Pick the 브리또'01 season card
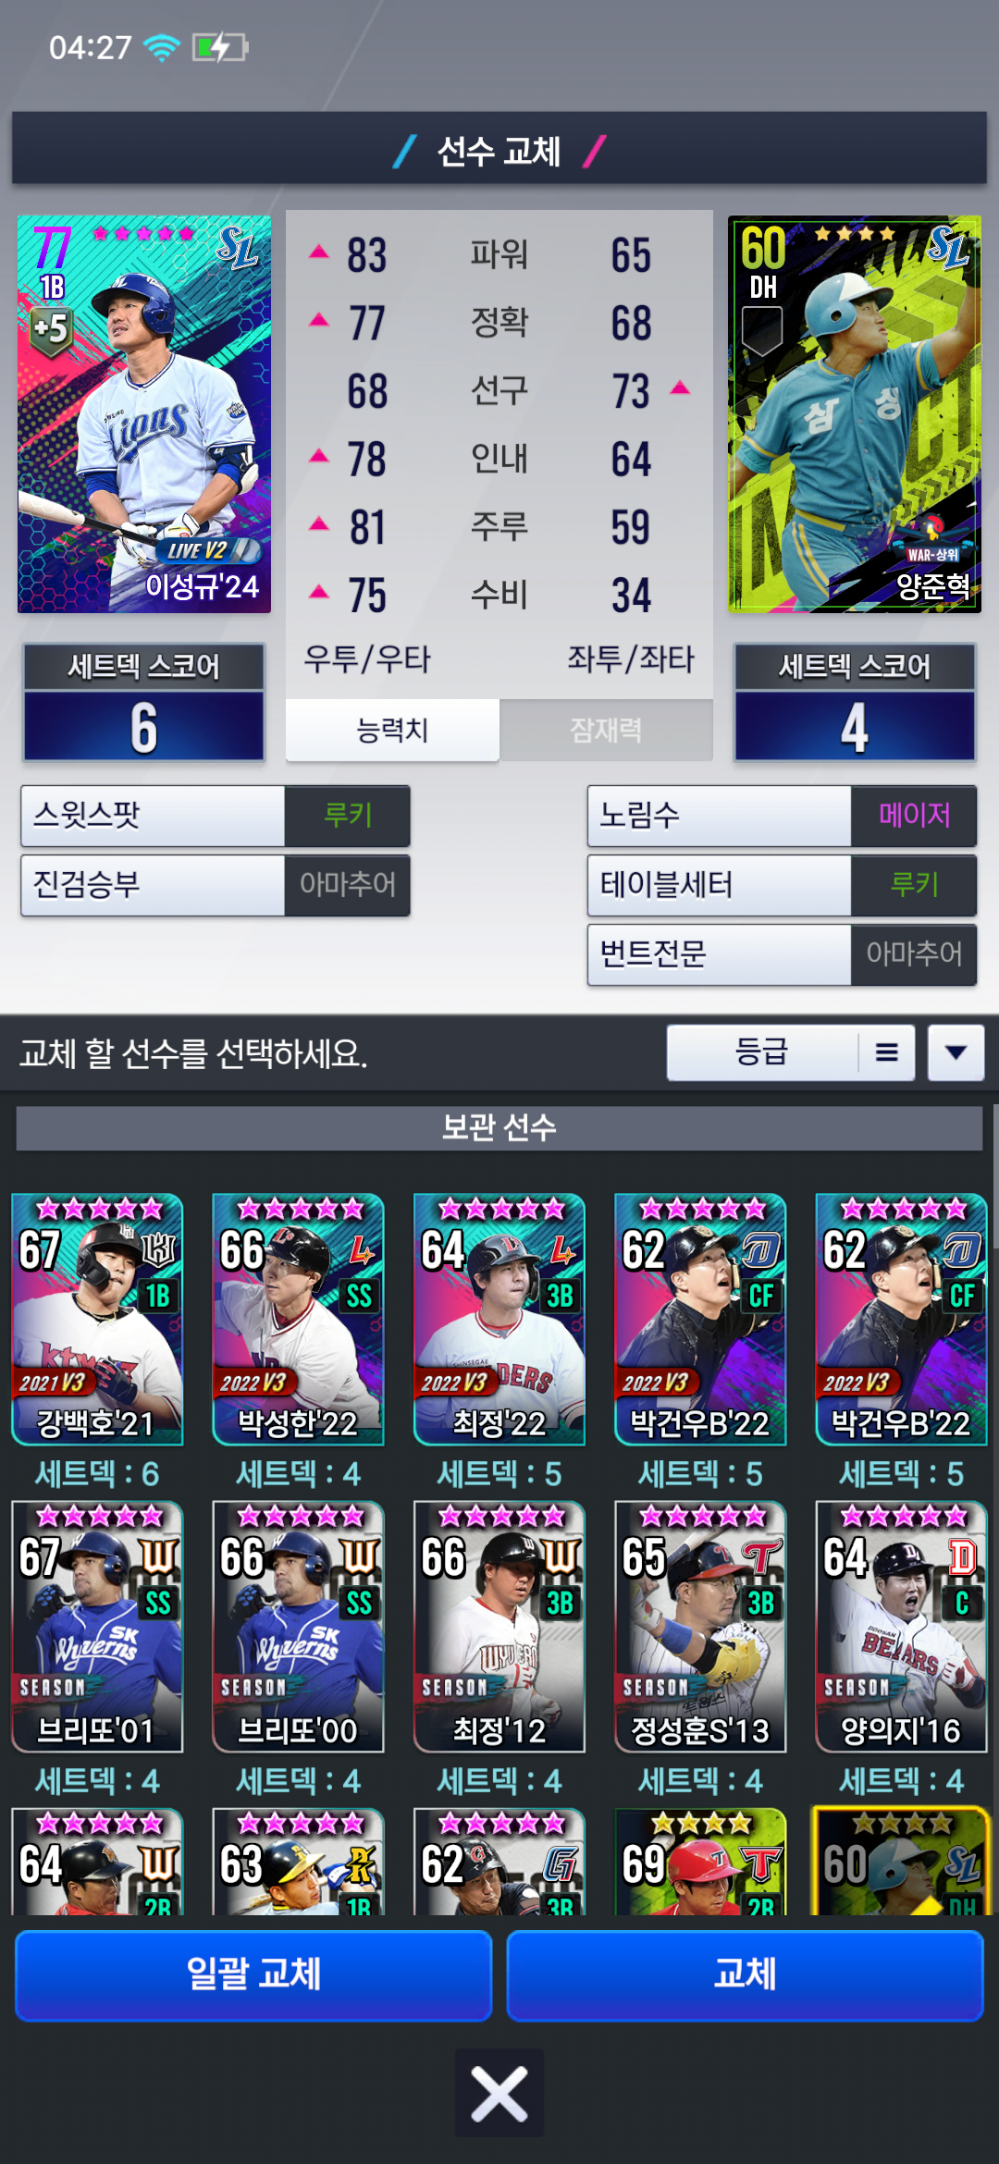999x2164 pixels. click(x=97, y=1627)
